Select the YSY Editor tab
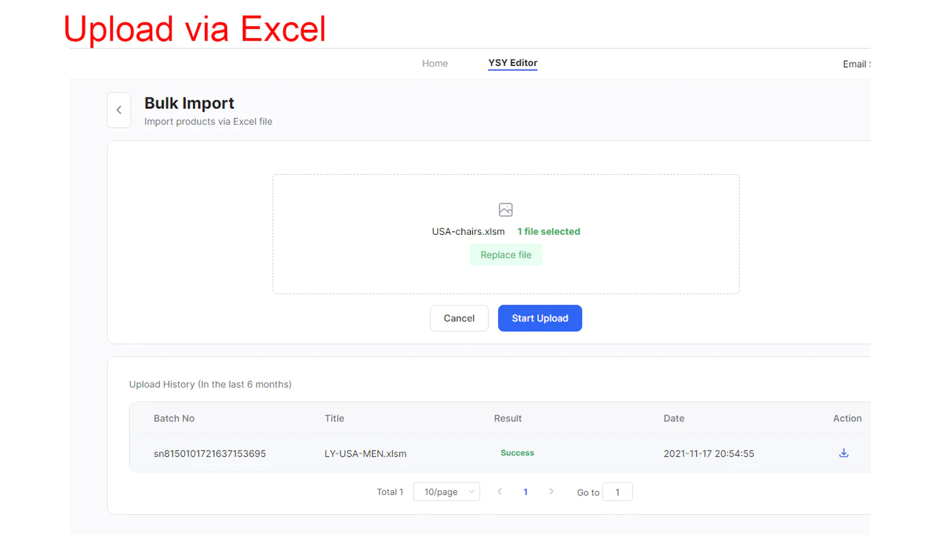 point(513,63)
